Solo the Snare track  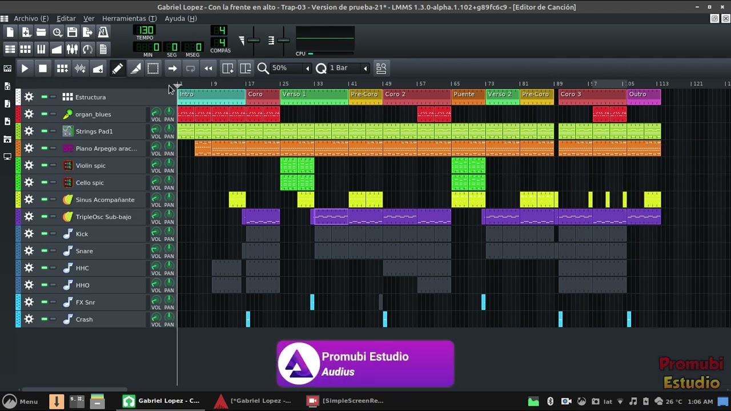53,251
